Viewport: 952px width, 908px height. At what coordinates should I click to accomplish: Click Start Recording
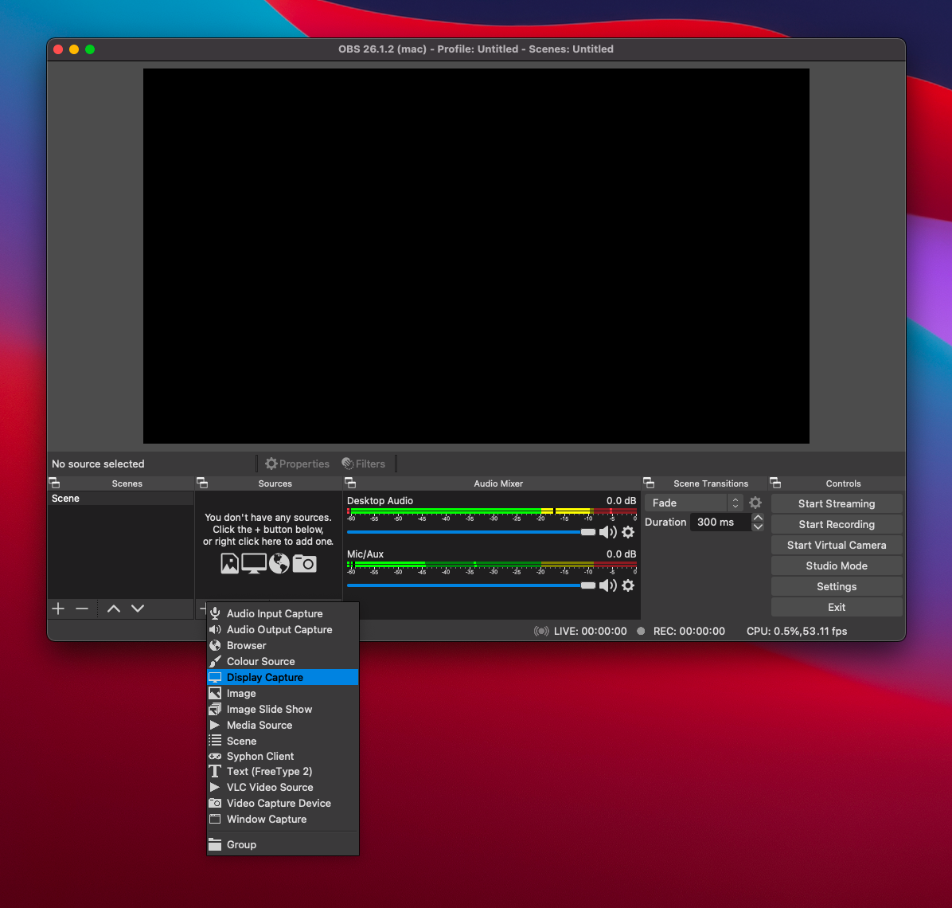coord(837,524)
